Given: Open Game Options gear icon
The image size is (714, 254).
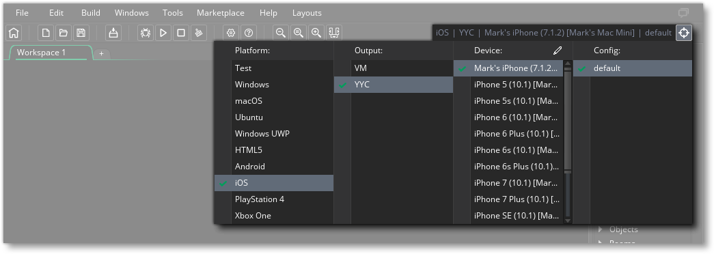Looking at the screenshot, I should 231,33.
